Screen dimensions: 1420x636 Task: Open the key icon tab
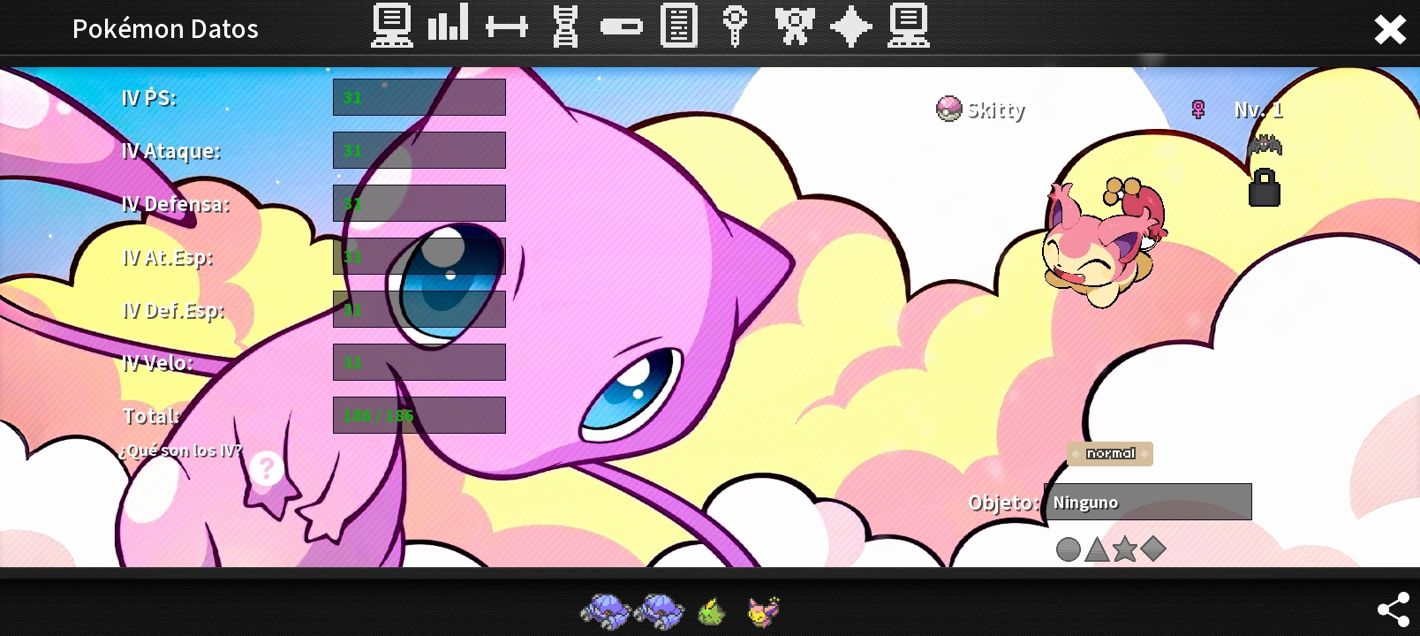735,26
